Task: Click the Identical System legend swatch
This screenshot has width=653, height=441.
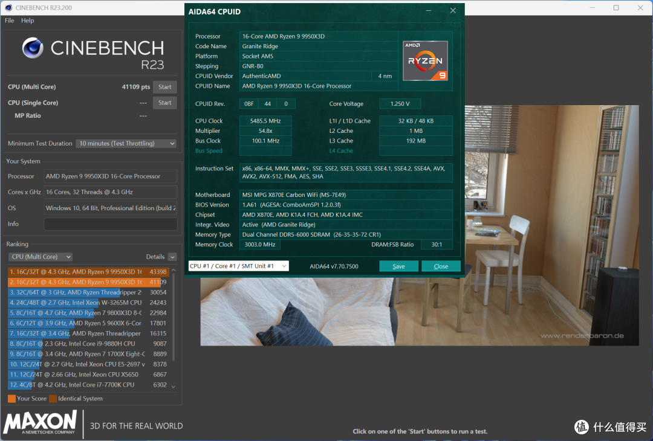Action: (53, 399)
